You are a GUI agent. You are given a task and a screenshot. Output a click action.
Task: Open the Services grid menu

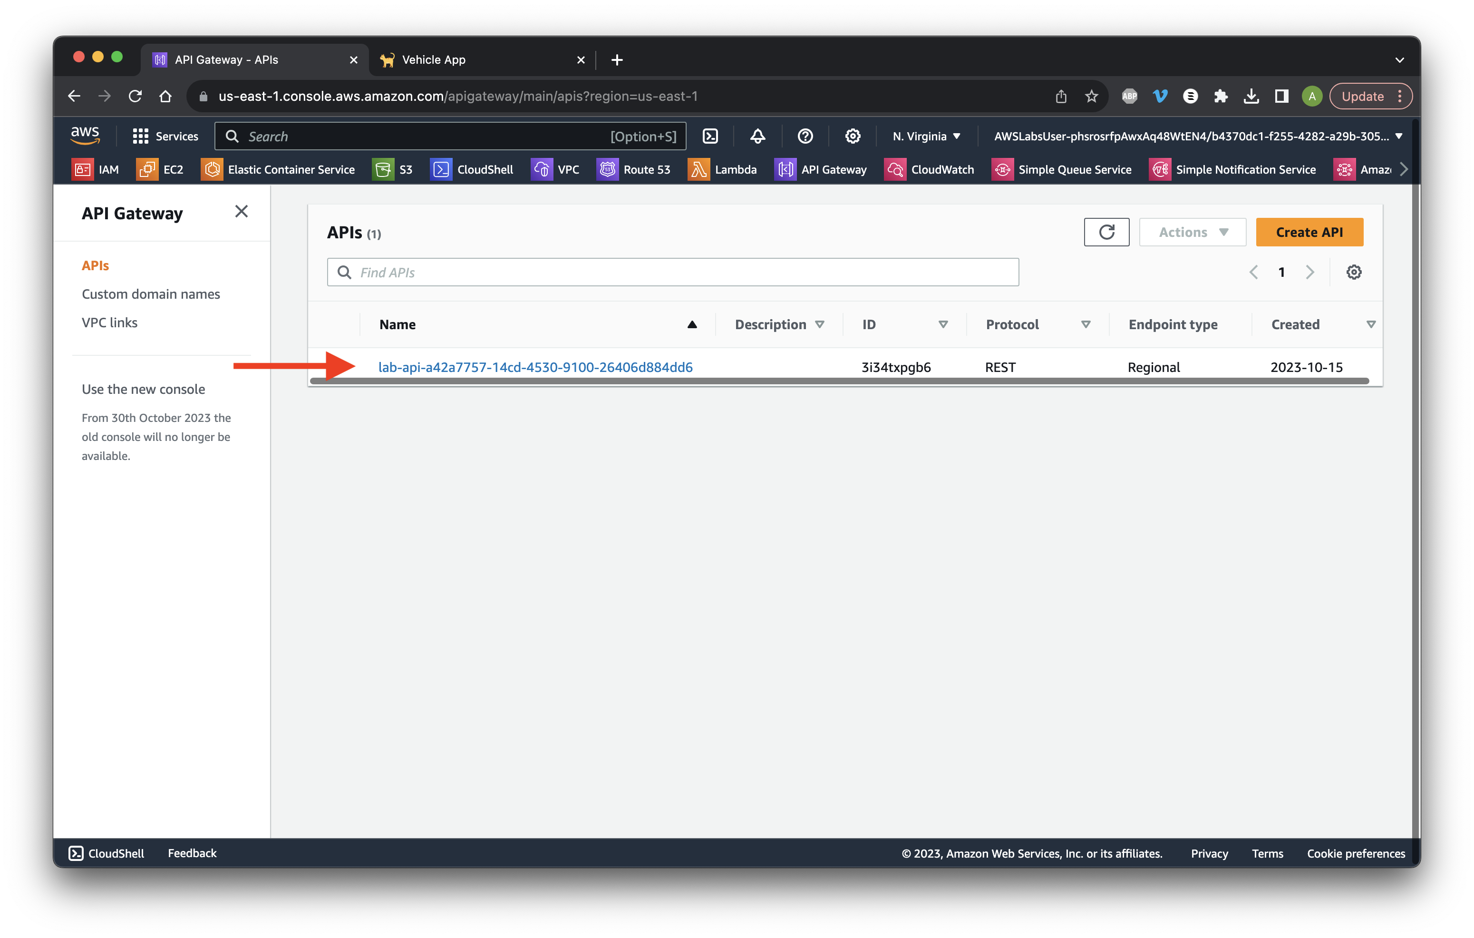[165, 136]
